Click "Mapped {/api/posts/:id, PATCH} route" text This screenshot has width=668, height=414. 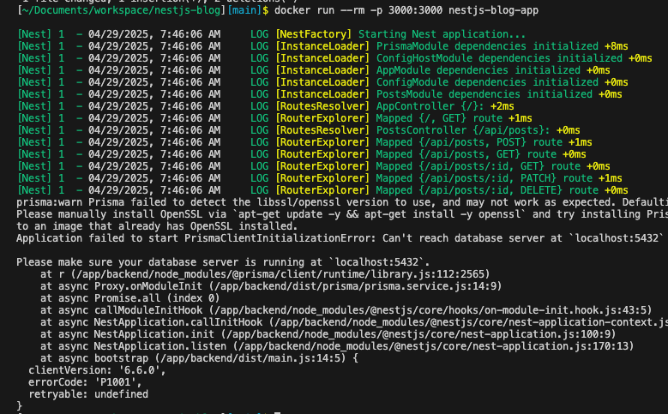coord(484,177)
